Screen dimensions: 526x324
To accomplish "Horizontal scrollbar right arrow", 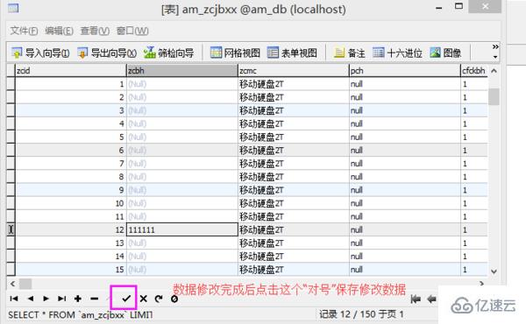I will point(481,284).
